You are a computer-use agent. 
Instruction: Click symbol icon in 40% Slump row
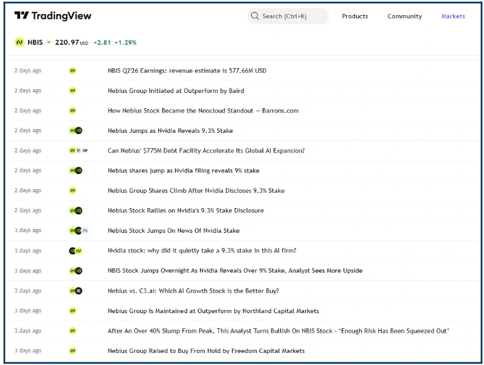[x=73, y=331]
